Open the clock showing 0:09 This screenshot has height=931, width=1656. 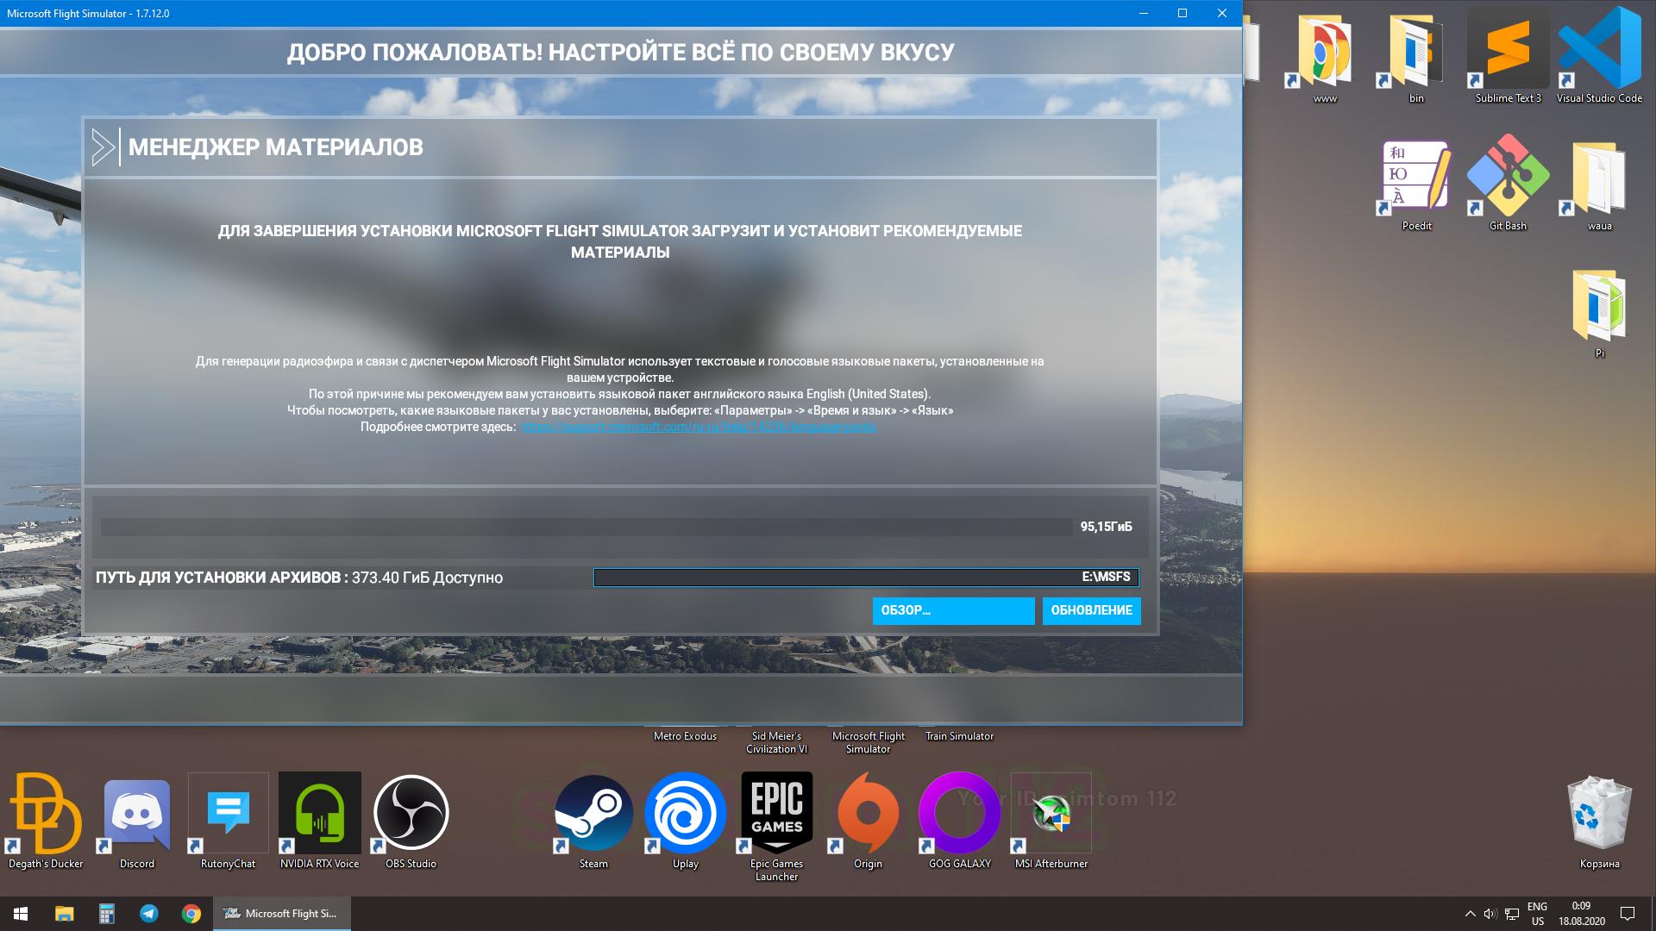(1581, 914)
